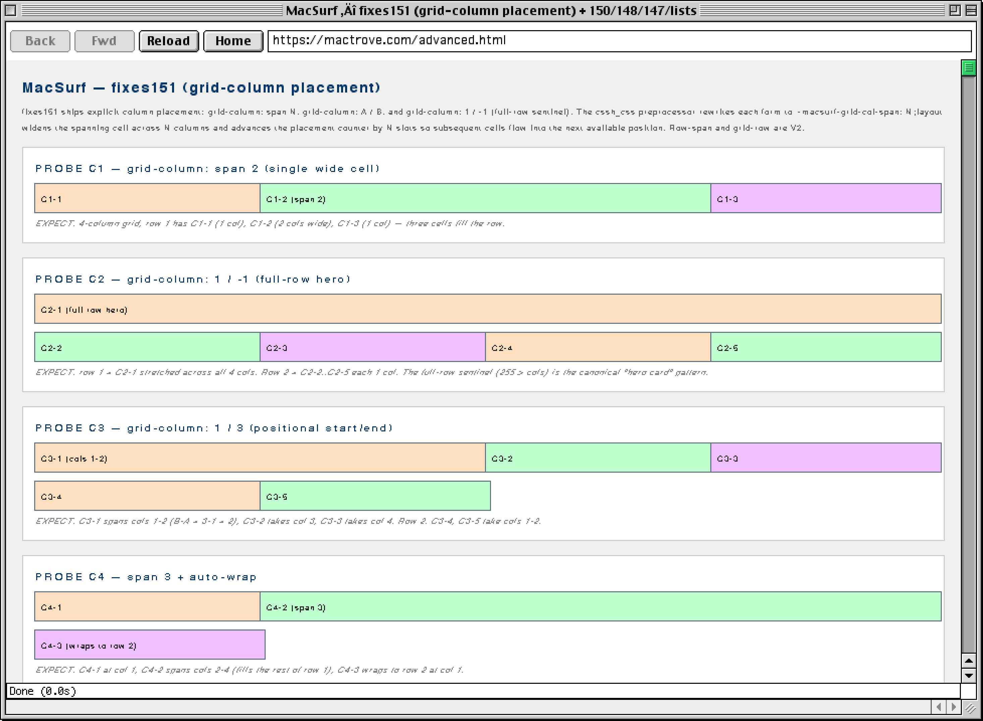Click the vertical scrollbar up arrow
This screenshot has width=983, height=721.
(969, 661)
